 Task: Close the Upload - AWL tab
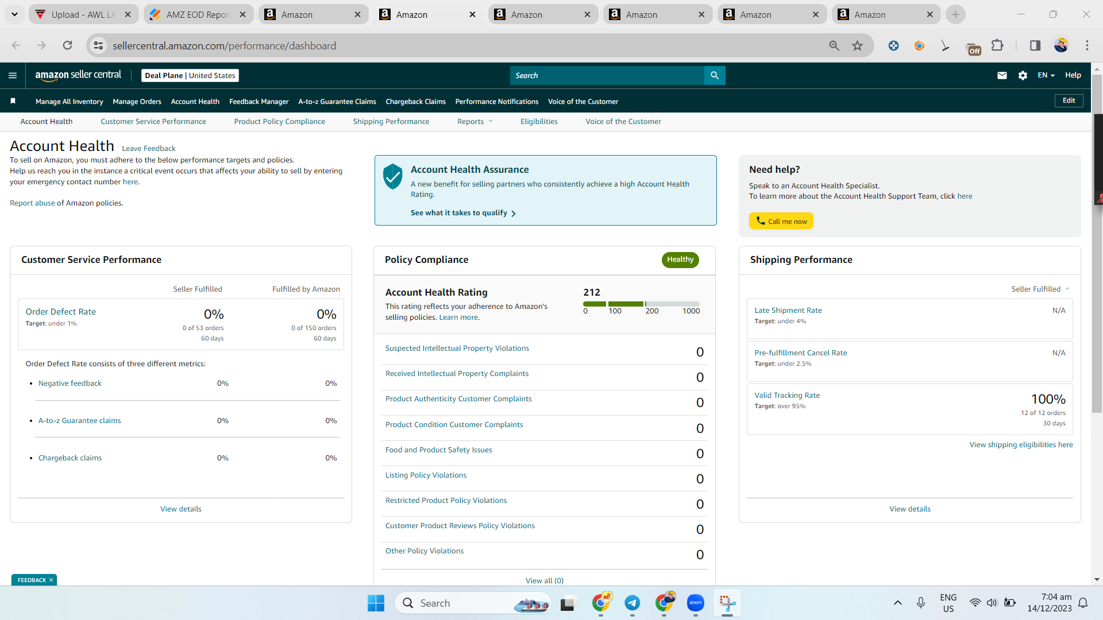pos(128,14)
